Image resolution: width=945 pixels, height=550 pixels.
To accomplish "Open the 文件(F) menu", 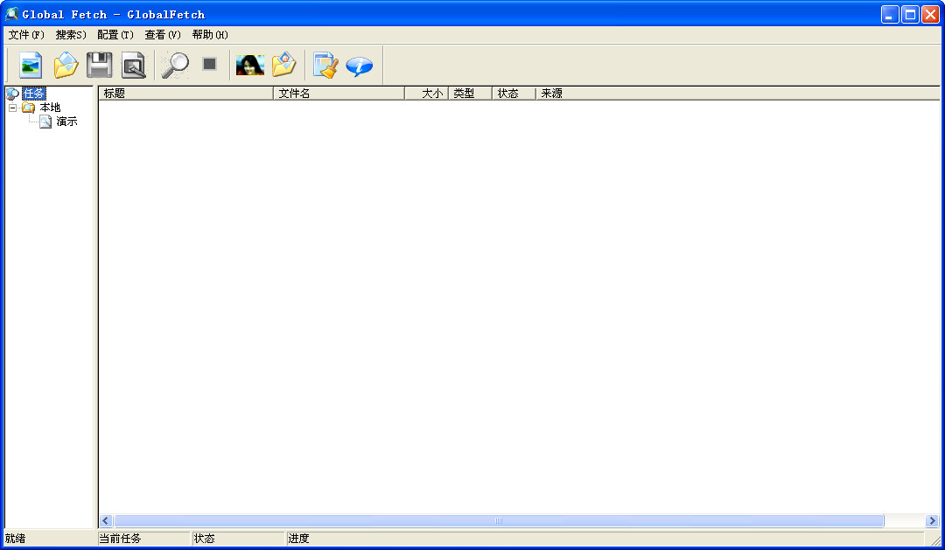I will click(26, 35).
